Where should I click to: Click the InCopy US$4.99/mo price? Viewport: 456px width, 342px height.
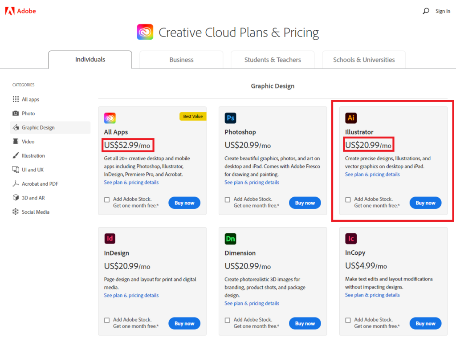(366, 266)
